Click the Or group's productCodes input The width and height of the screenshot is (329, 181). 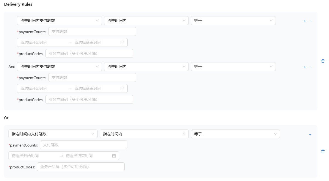(x=81, y=167)
